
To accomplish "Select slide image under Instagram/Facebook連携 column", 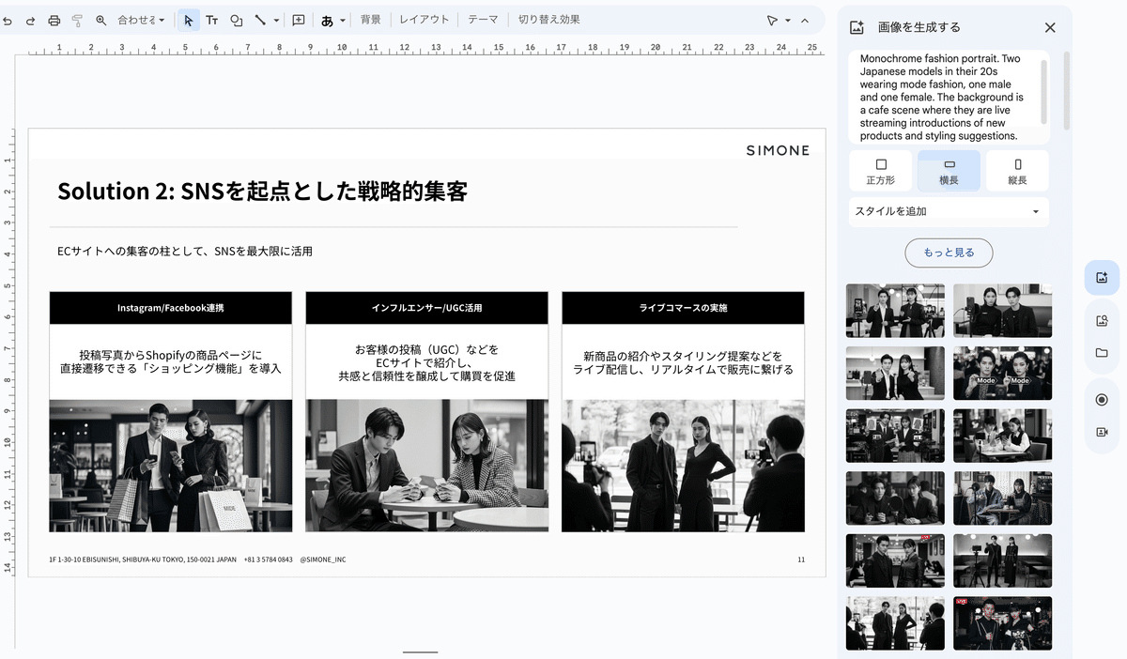I will (171, 466).
